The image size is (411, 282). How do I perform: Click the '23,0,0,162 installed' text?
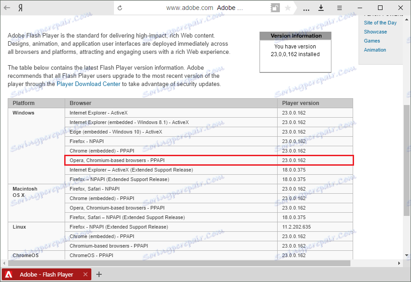coord(295,54)
